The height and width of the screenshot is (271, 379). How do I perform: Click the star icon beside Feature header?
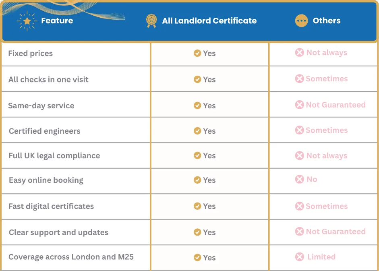point(27,21)
